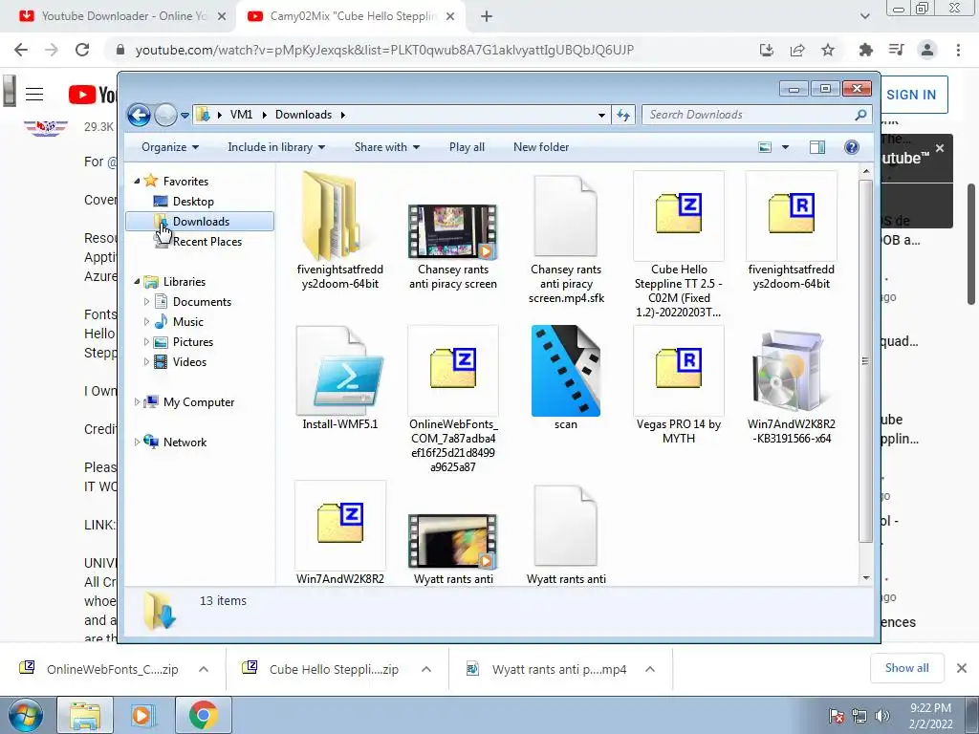The height and width of the screenshot is (734, 979).
Task: Select Chansey rants anti piracy screen.mp4.sfk file
Action: tap(566, 216)
